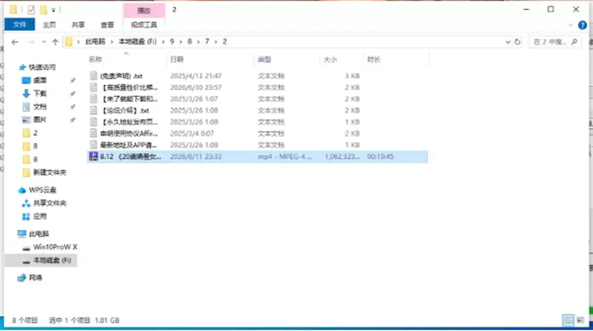Expand the address bar history dropdown
The height and width of the screenshot is (331, 593).
click(508, 42)
